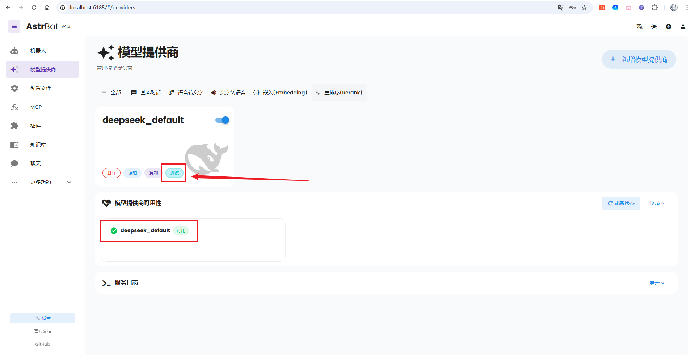Open the user account icon
The image size is (695, 358).
[x=683, y=26]
